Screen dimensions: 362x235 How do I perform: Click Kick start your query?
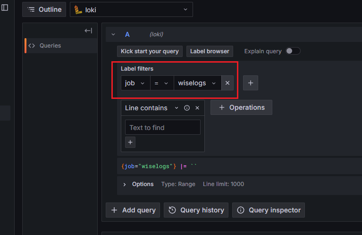coord(150,51)
